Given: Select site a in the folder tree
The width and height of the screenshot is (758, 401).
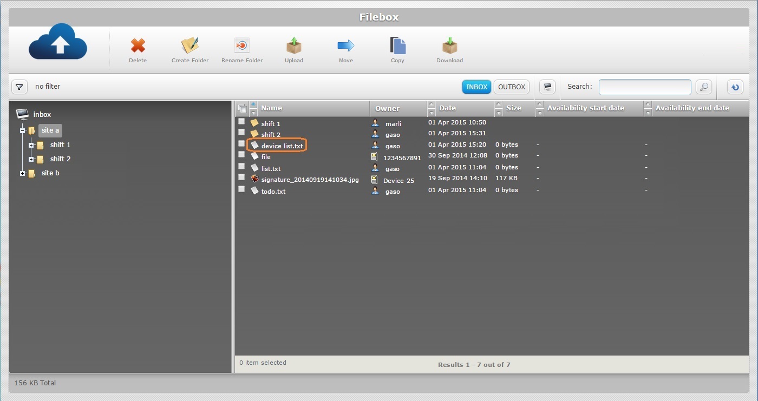Looking at the screenshot, I should point(50,130).
